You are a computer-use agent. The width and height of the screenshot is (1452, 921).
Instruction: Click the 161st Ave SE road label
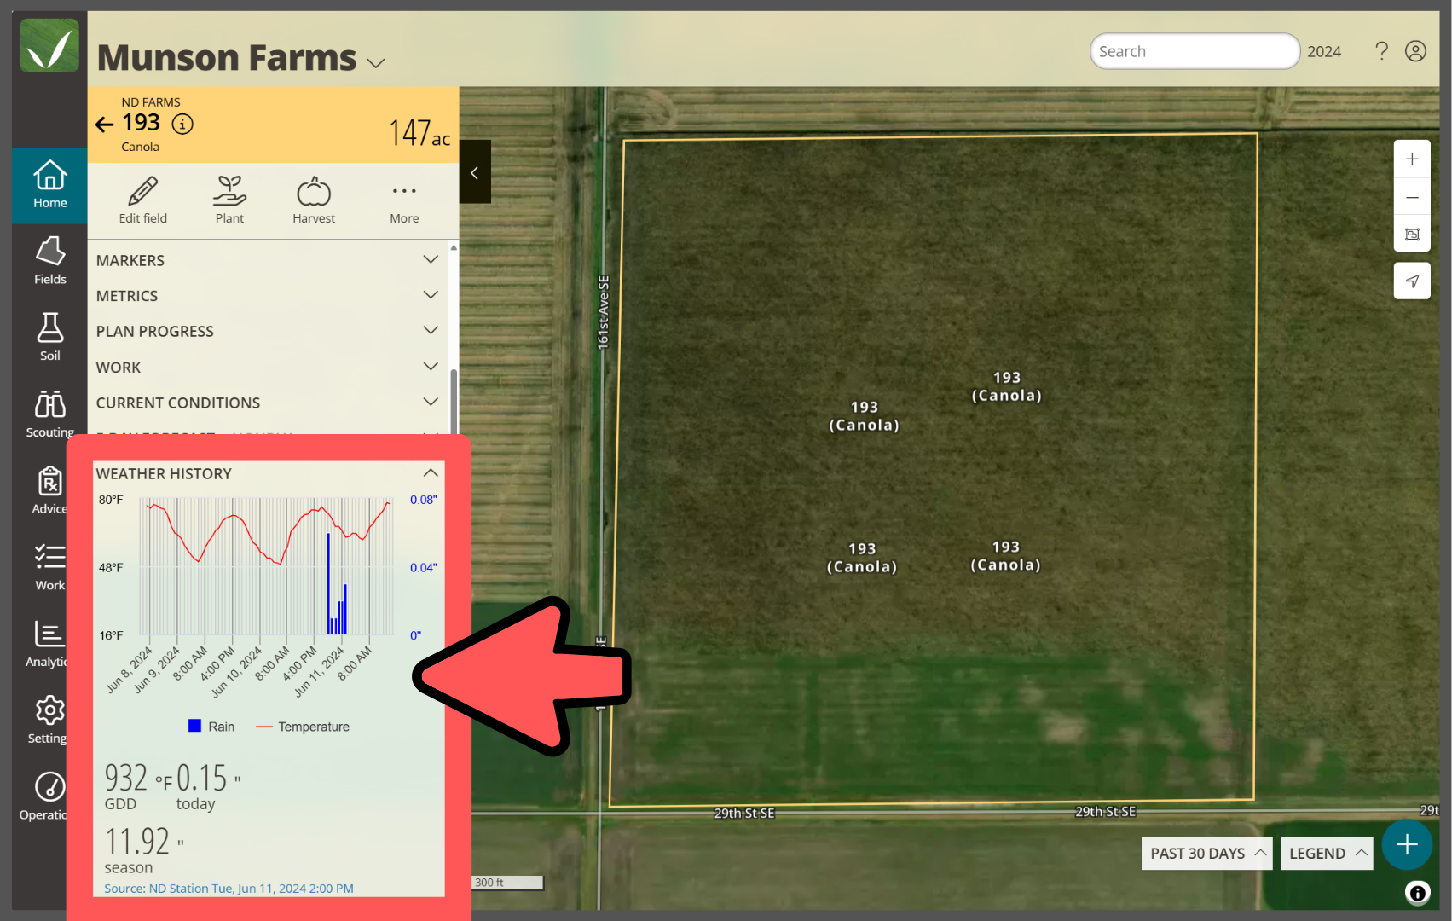point(604,313)
